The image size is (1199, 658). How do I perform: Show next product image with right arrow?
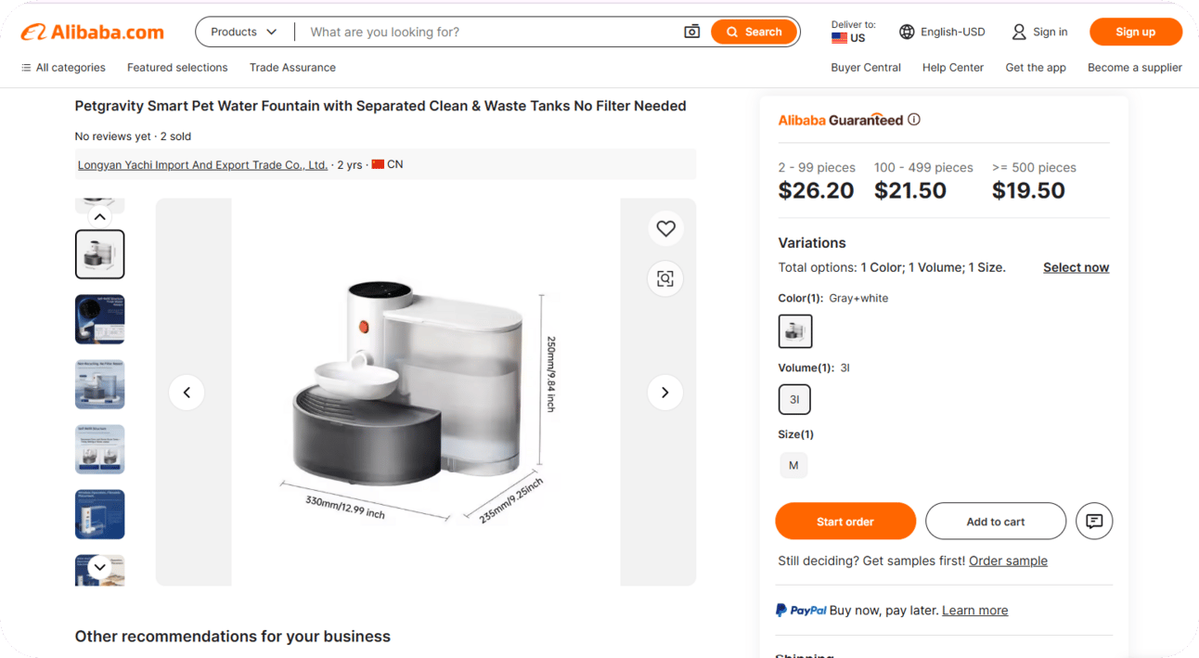point(664,393)
